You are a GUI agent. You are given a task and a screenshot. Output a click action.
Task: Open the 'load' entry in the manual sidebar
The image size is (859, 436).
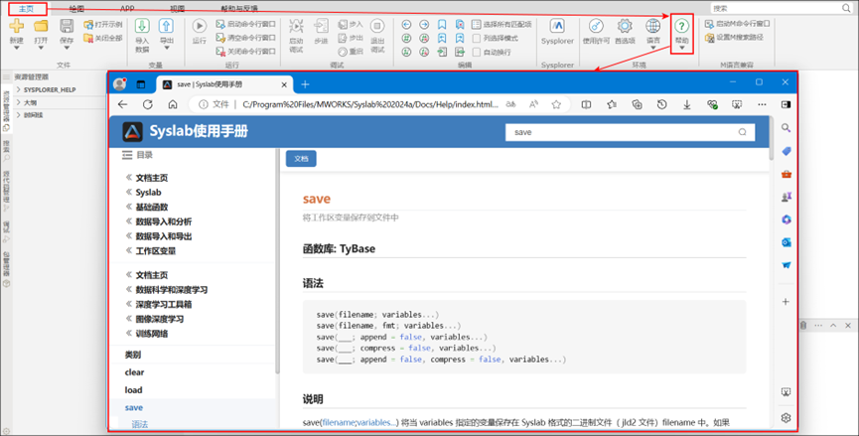(133, 390)
